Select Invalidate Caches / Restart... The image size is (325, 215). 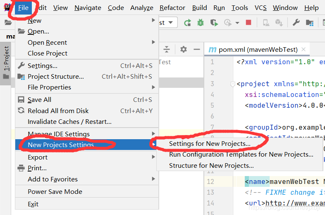[x=69, y=122]
